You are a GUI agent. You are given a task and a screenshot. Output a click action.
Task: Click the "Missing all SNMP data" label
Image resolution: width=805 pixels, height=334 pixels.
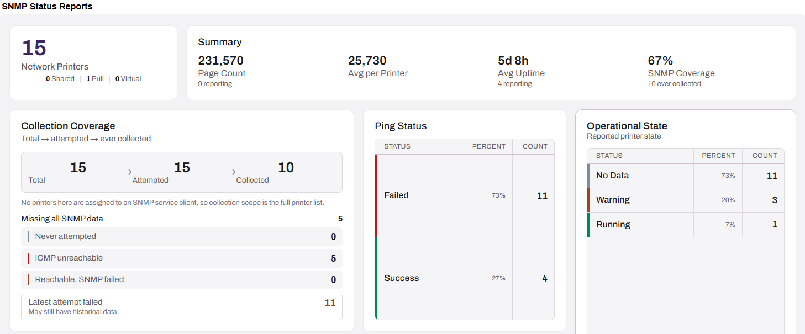(x=62, y=219)
